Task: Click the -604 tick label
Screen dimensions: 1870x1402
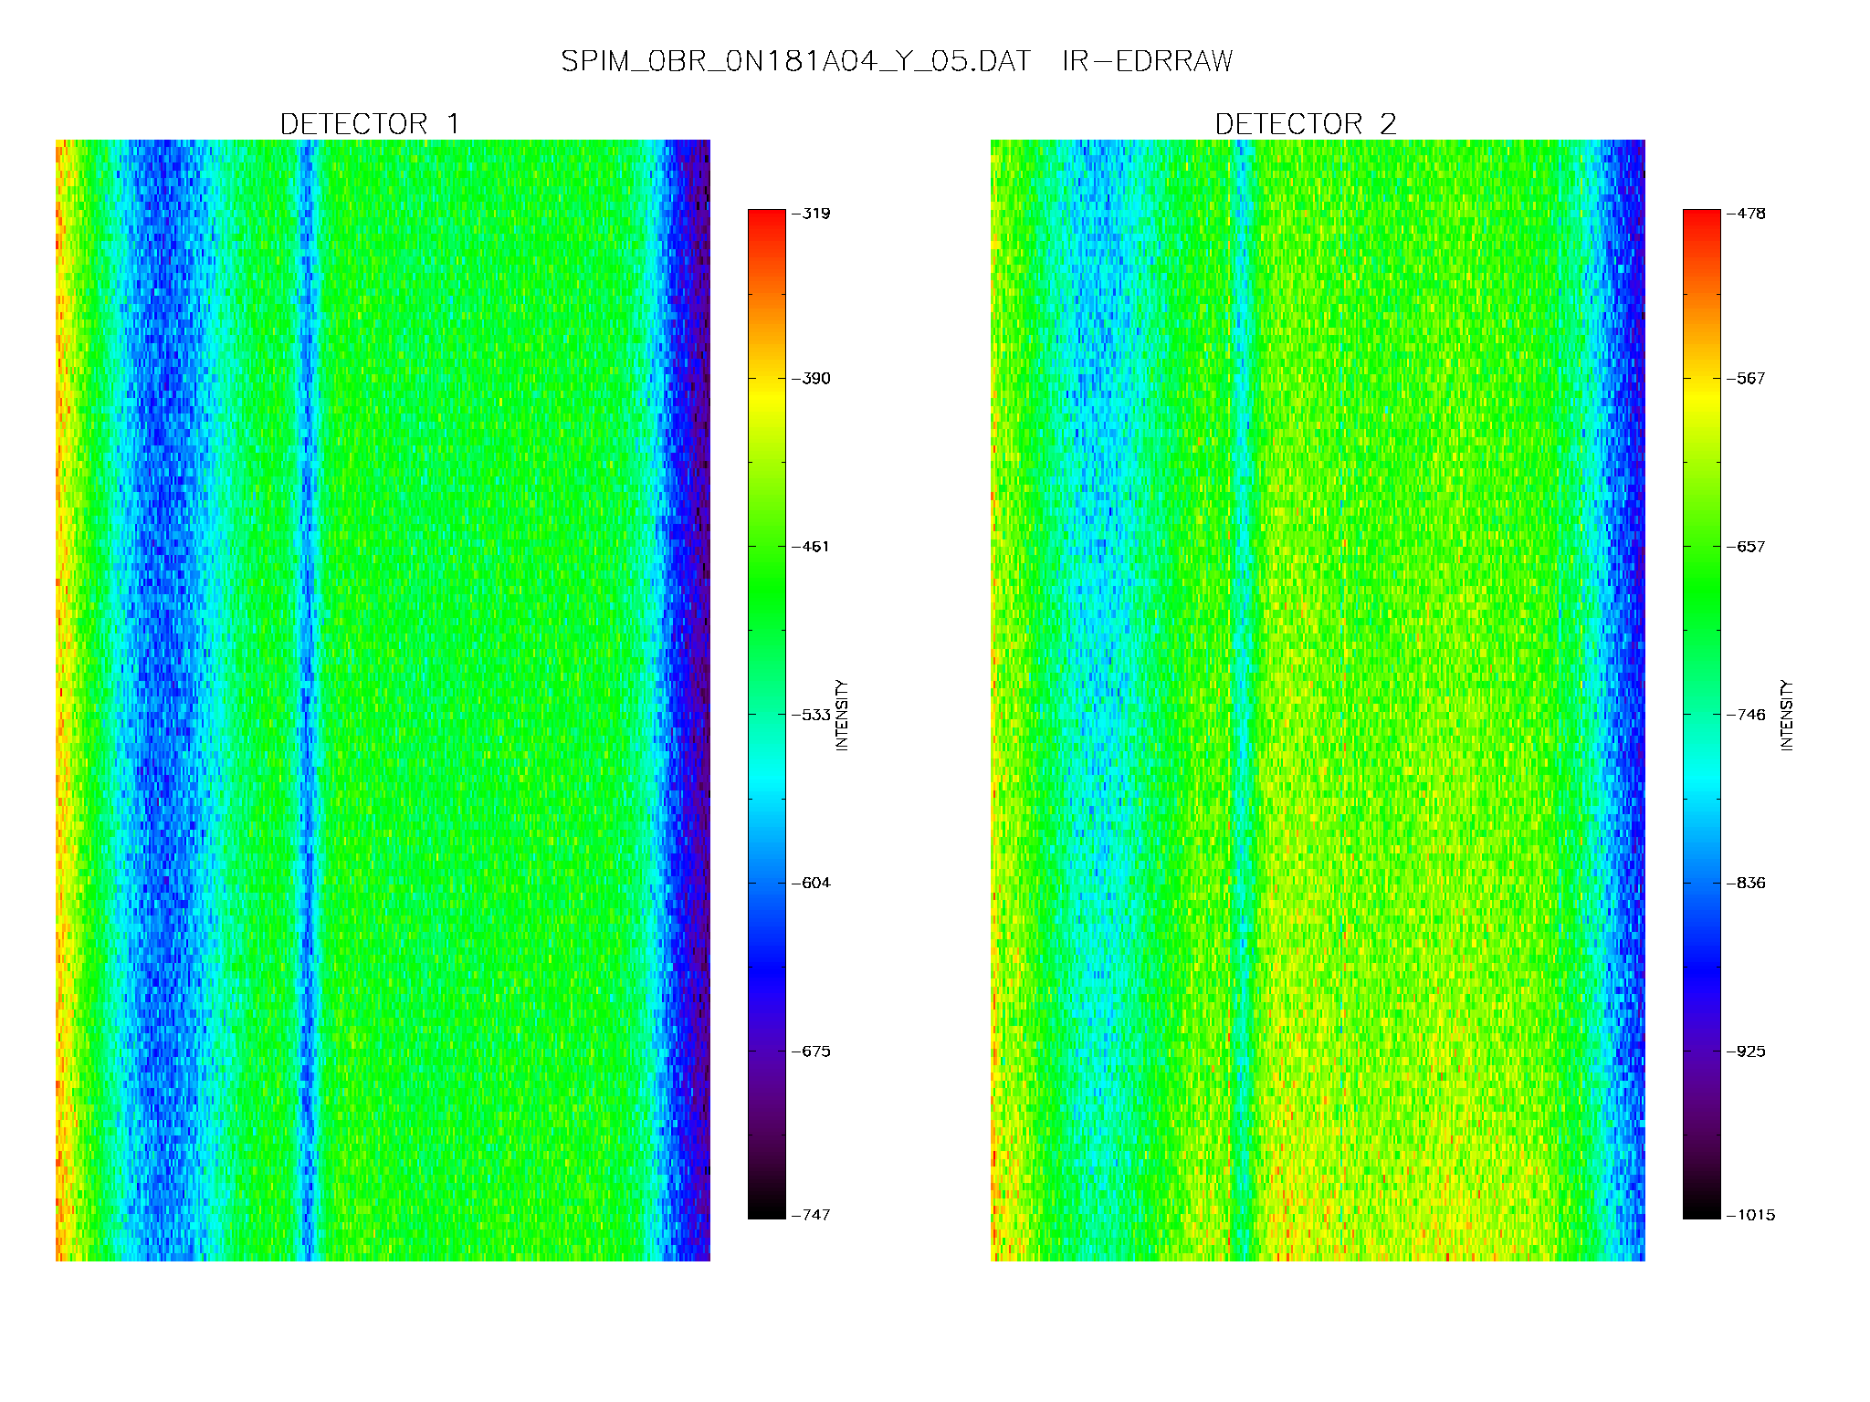Action: (811, 883)
